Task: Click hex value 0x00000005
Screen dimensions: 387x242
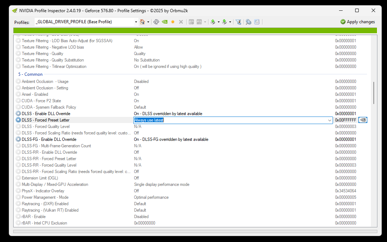Action: point(346,197)
